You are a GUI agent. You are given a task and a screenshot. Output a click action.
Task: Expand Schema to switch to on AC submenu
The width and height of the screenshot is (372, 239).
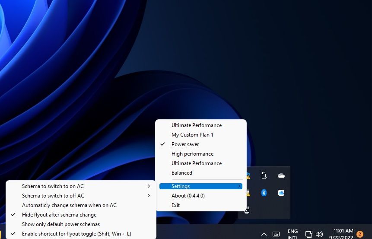click(x=81, y=186)
